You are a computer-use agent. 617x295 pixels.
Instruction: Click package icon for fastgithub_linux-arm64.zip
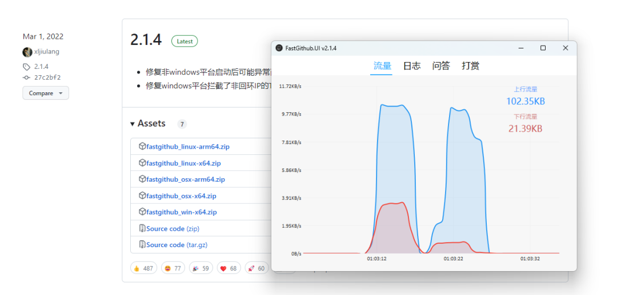[142, 146]
